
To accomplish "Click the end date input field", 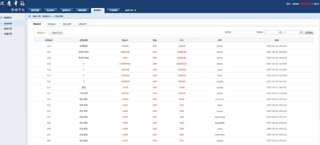I will point(294,32).
